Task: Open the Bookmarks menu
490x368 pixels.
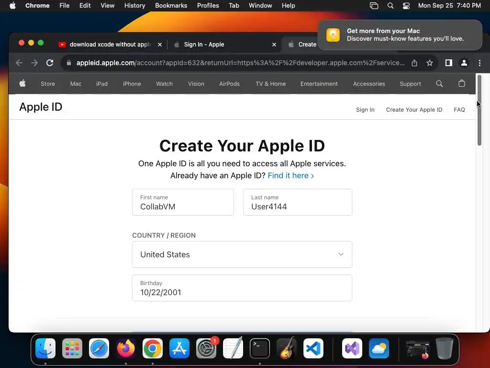Action: pos(171,6)
